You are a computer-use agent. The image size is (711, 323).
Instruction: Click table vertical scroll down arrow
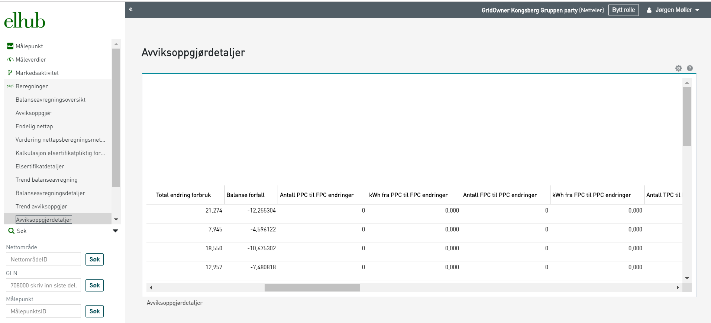click(687, 278)
